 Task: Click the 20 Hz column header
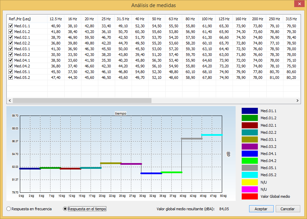coord(89,19)
